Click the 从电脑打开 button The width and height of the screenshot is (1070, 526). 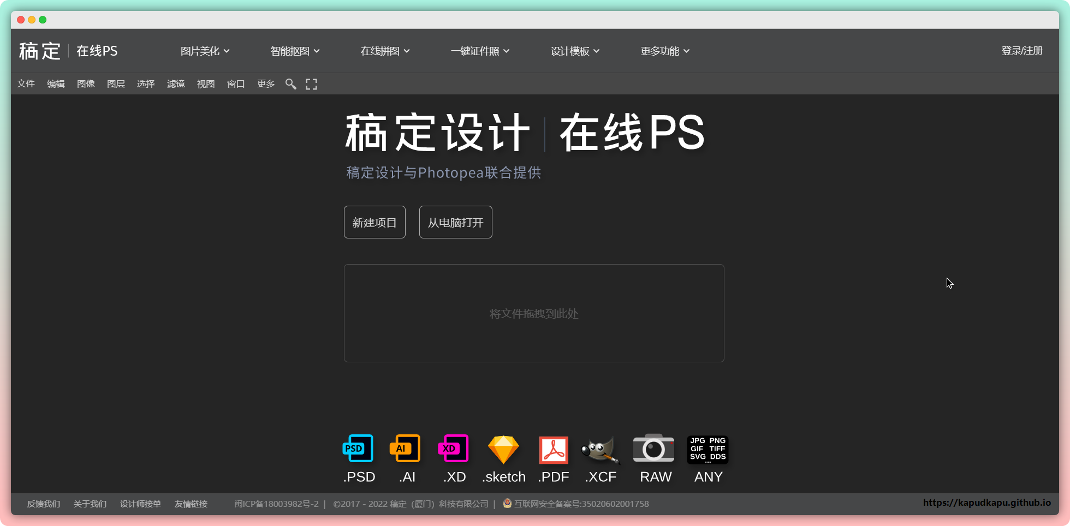tap(455, 222)
